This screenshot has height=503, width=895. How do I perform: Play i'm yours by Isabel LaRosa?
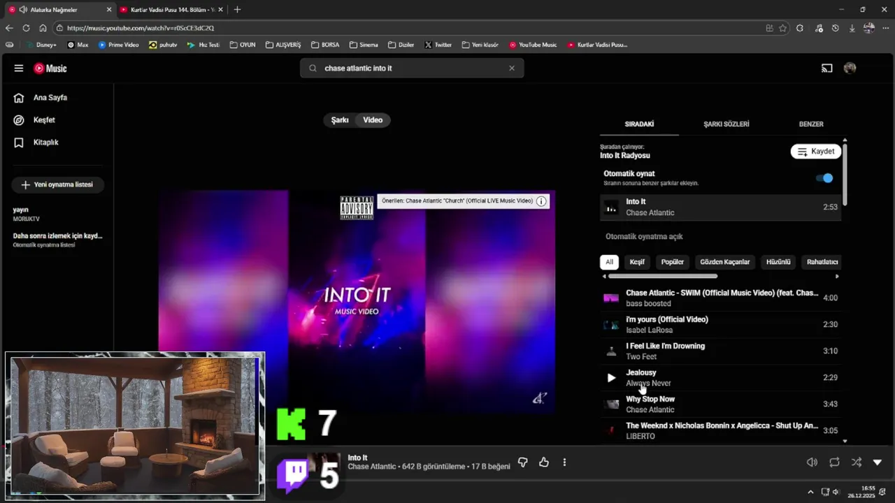tap(720, 325)
